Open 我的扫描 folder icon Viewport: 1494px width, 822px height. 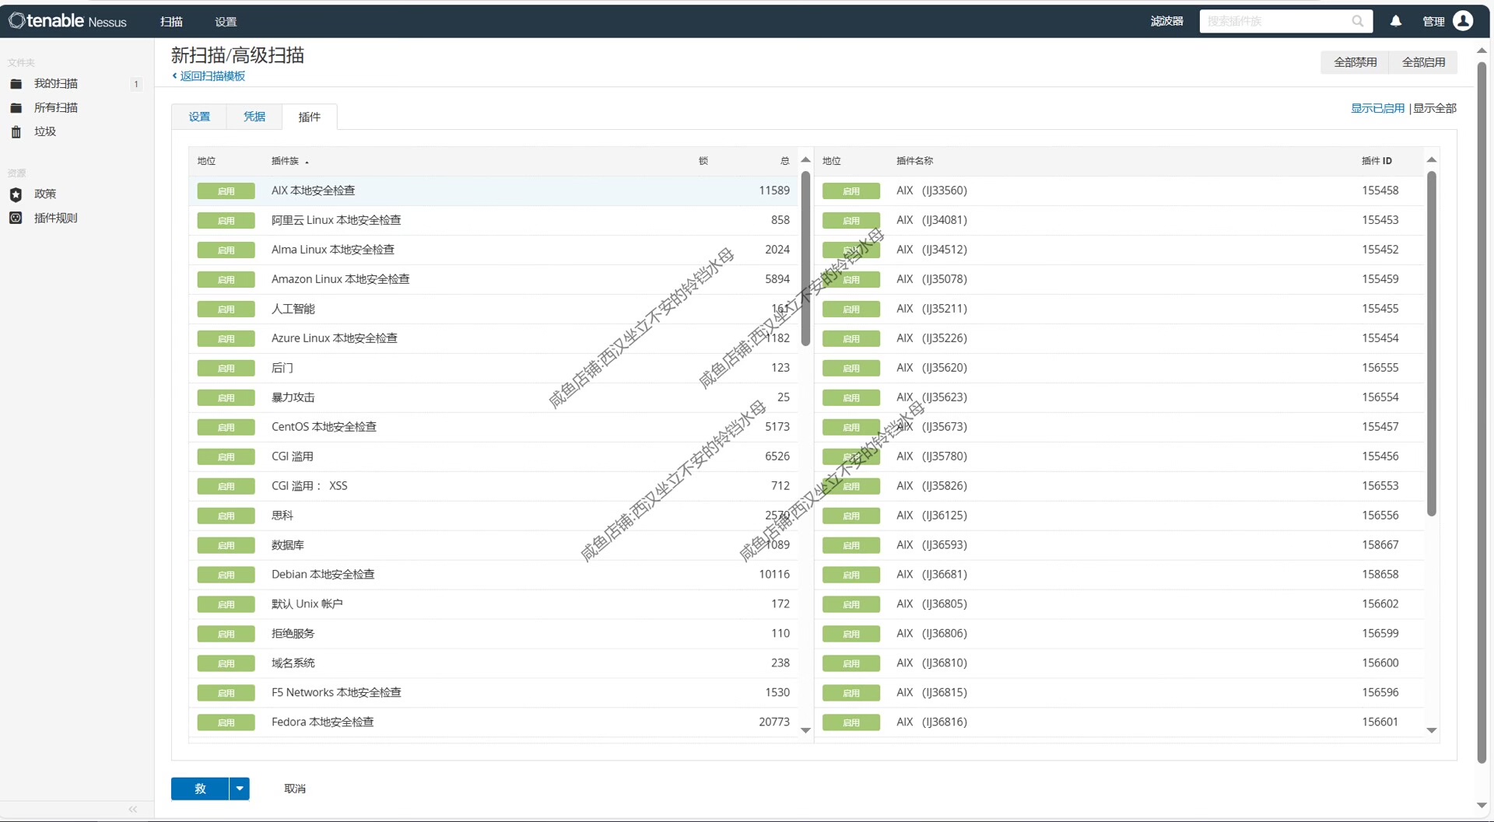(x=16, y=84)
